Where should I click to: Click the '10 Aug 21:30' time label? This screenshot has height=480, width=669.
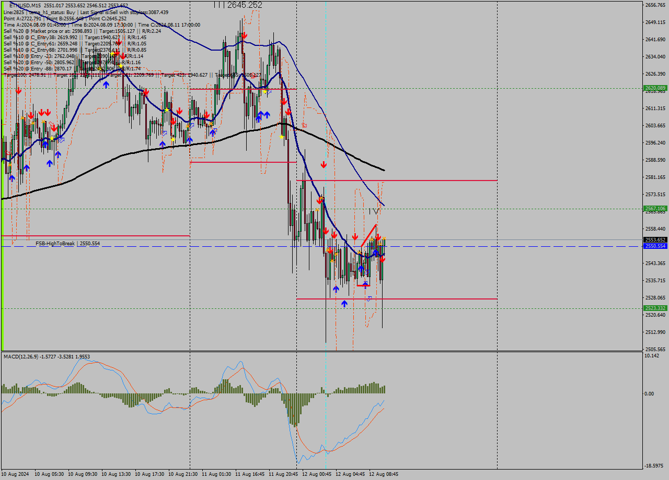183,474
